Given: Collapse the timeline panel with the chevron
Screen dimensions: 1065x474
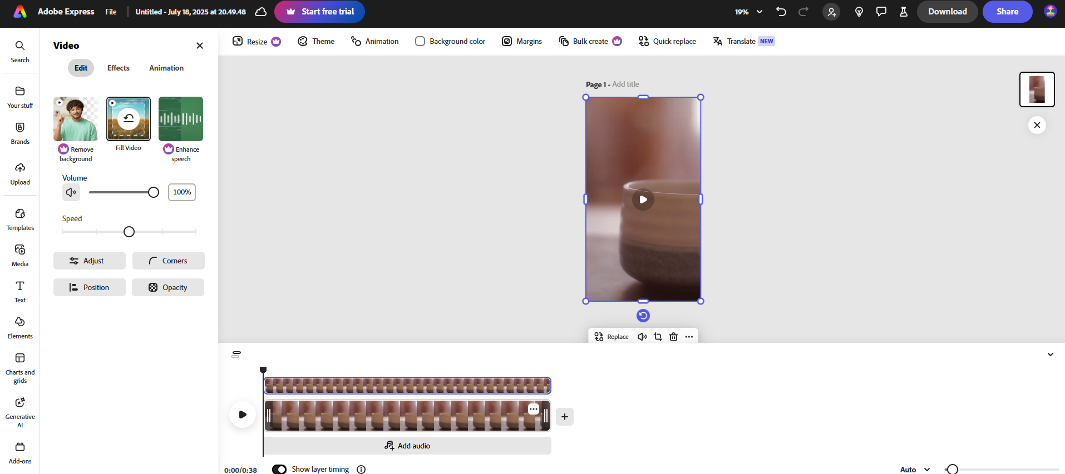Looking at the screenshot, I should (x=1051, y=355).
